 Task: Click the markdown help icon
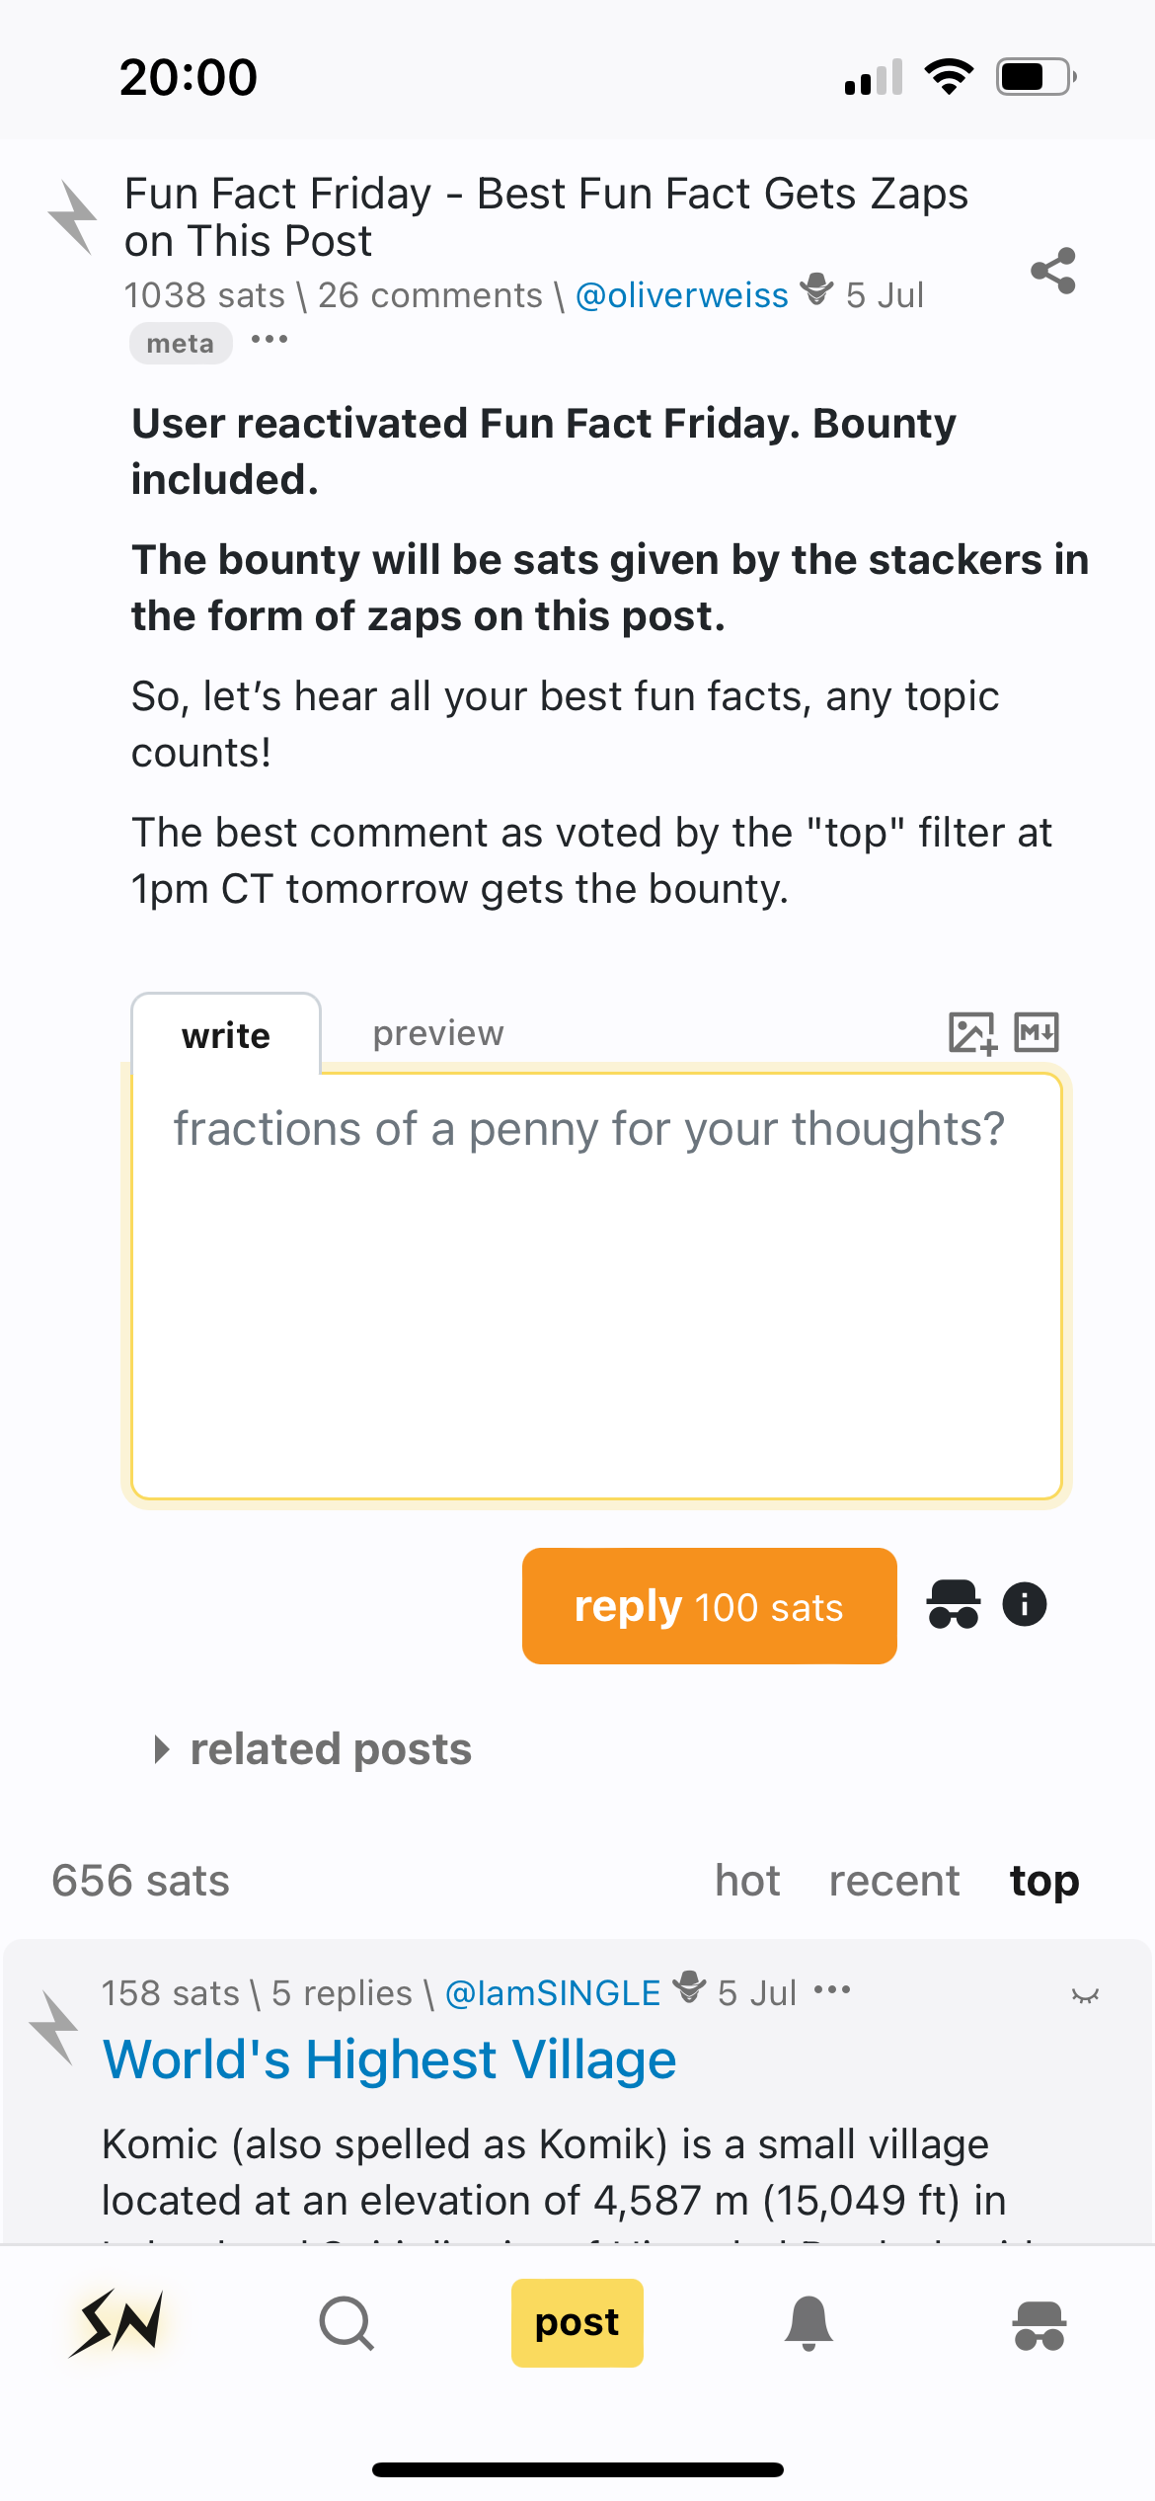tap(1037, 1033)
